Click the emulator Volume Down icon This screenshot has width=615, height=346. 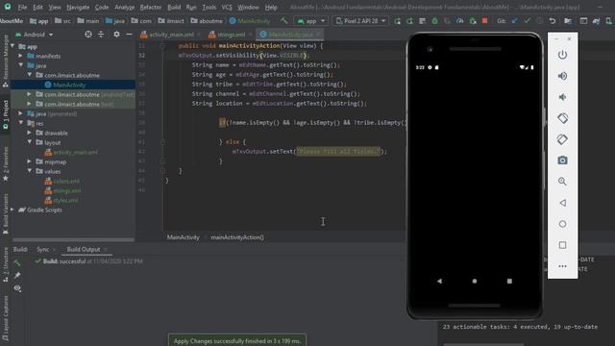[562, 97]
